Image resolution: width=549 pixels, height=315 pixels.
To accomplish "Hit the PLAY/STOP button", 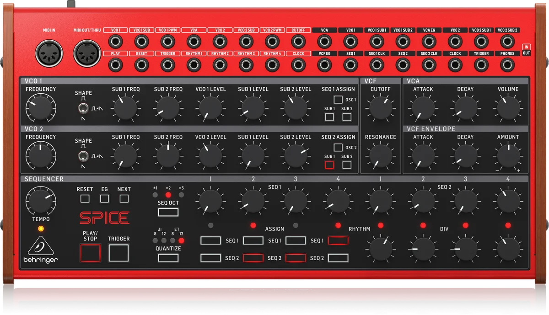I will (90, 253).
